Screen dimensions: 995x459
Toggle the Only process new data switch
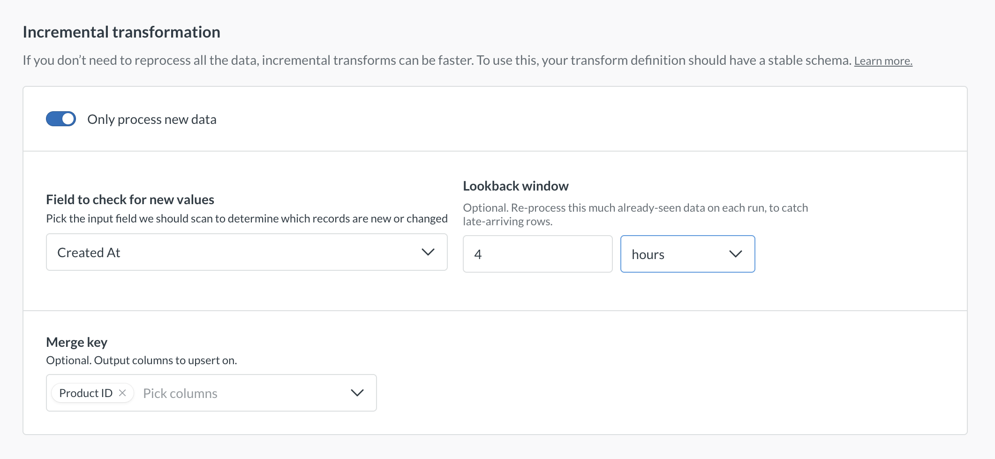(x=61, y=119)
